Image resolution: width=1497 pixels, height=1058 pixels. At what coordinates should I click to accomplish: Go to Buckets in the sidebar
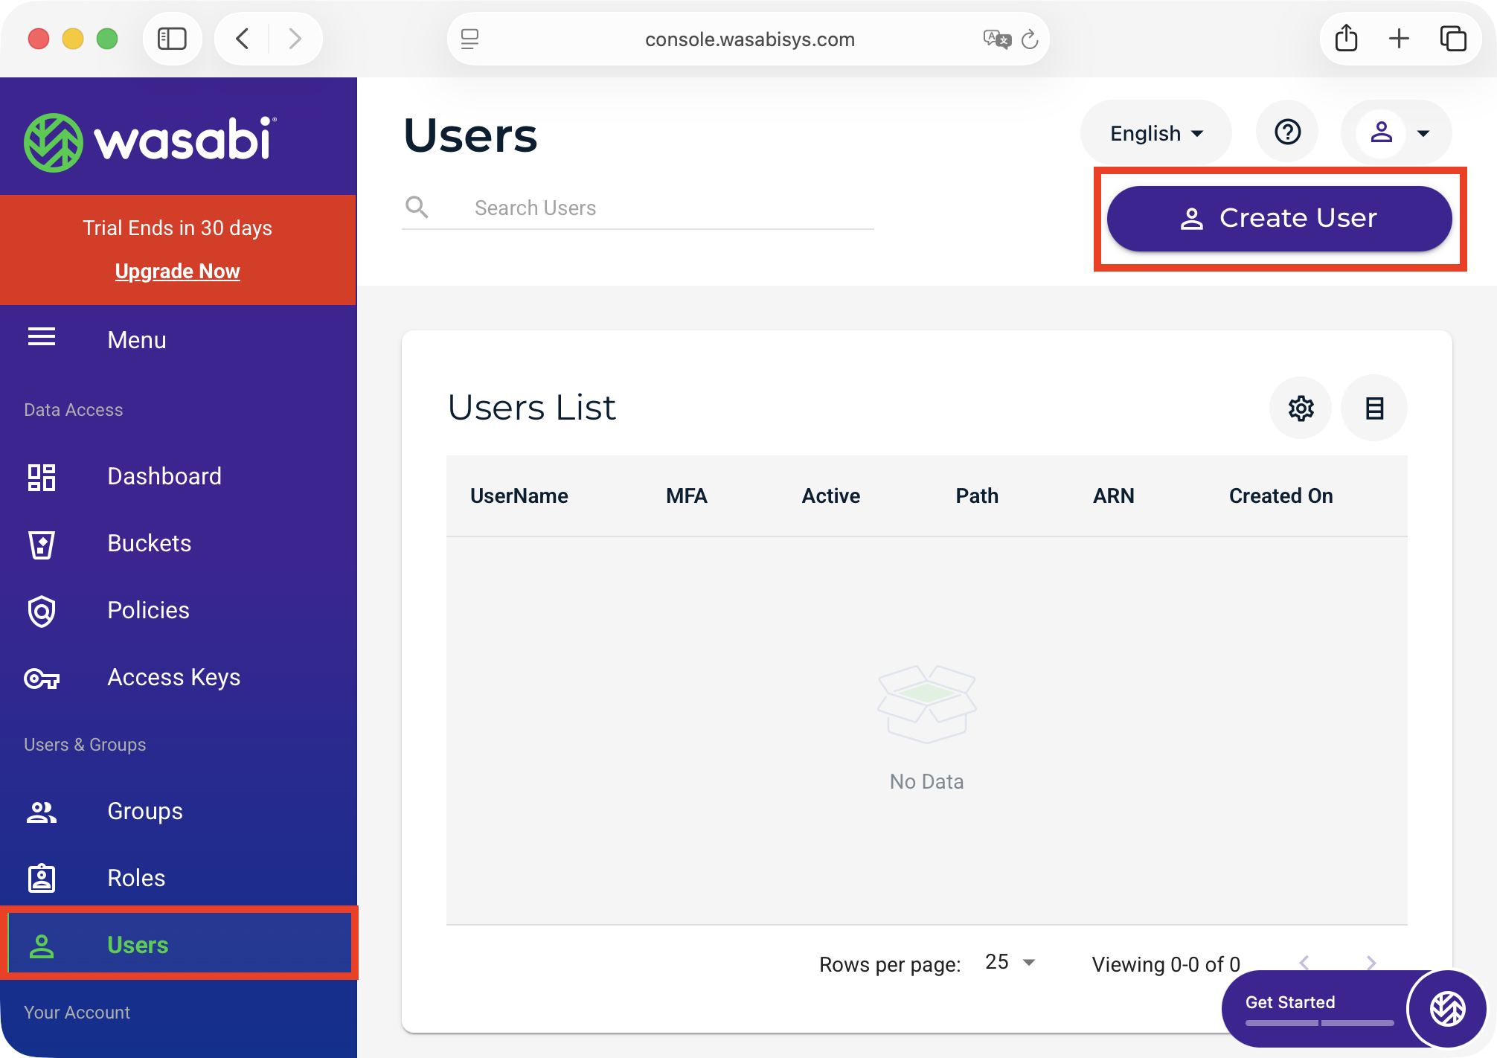[150, 543]
